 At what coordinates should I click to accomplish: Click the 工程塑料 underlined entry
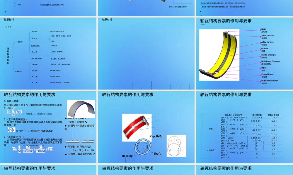35,64
